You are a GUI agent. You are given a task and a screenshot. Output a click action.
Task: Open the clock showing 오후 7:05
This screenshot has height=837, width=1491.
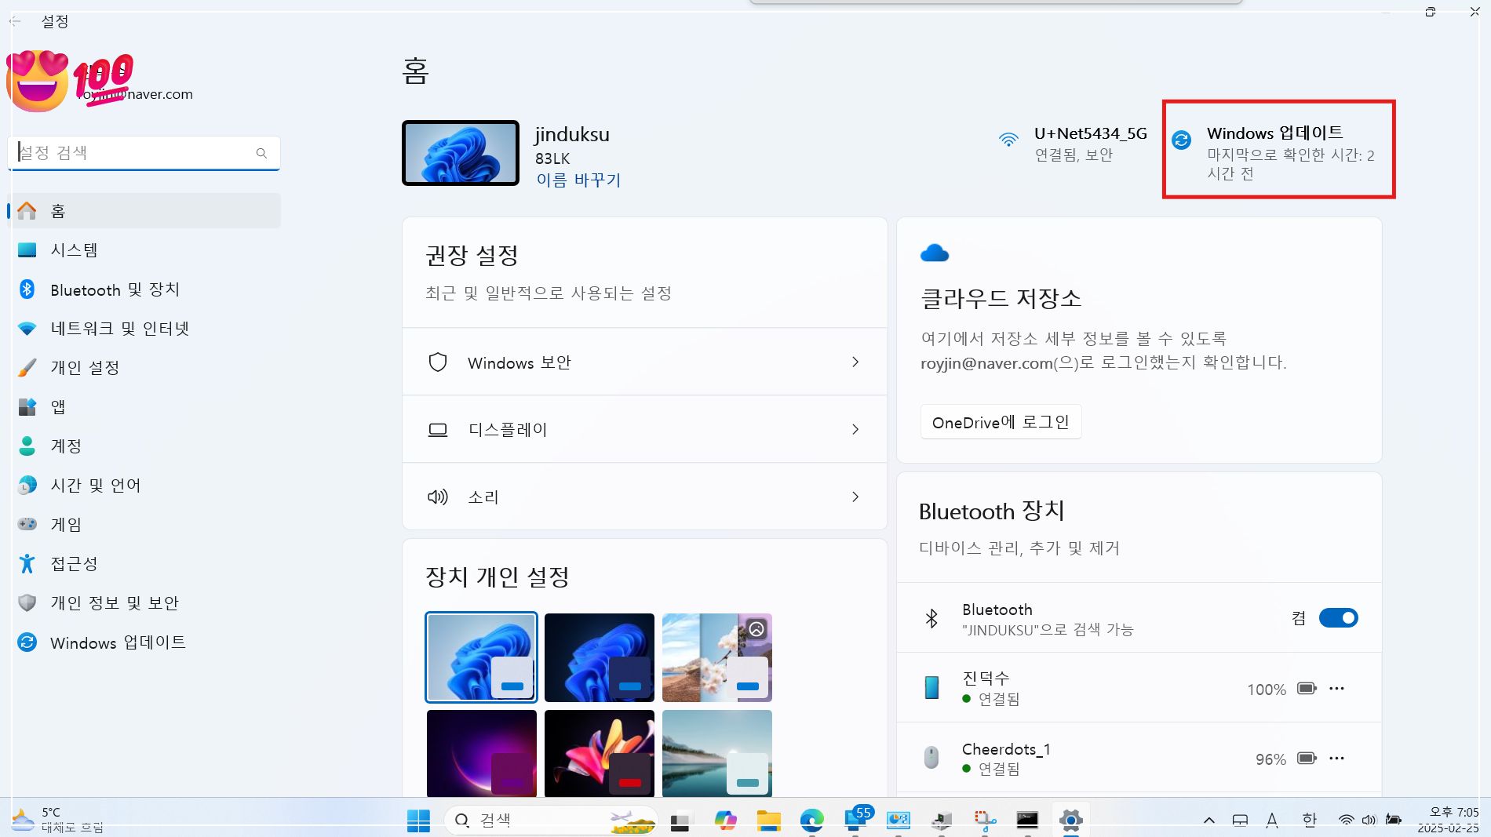(x=1448, y=821)
